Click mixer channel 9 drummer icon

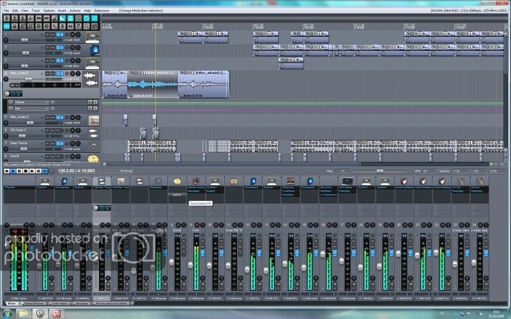[x=196, y=181]
